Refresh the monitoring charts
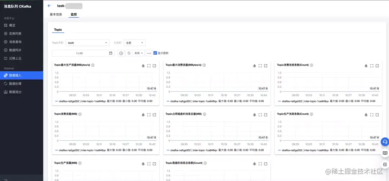This screenshot has width=389, height=181. pos(129,53)
